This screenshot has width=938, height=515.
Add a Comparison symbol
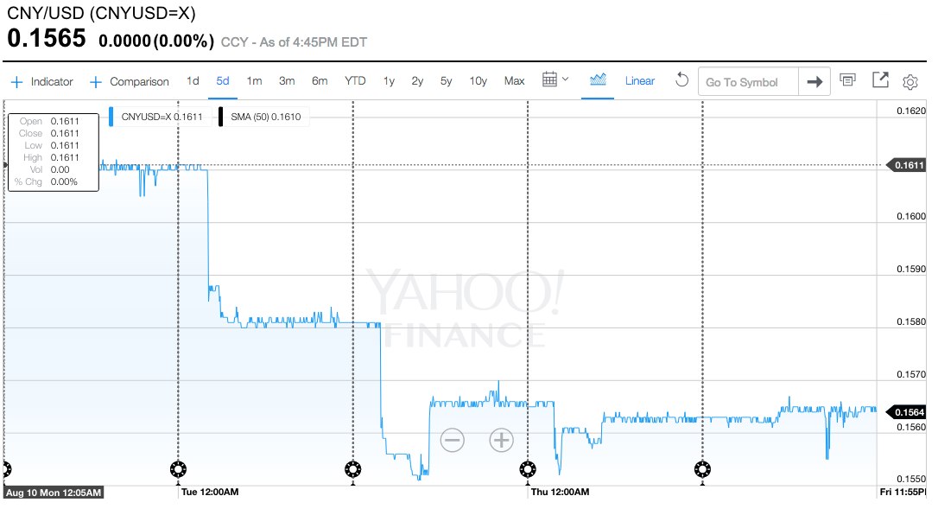point(130,82)
